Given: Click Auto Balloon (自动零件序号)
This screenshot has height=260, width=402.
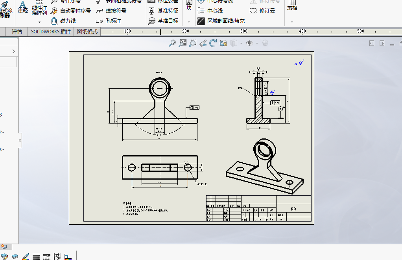Looking at the screenshot, I should coord(70,11).
